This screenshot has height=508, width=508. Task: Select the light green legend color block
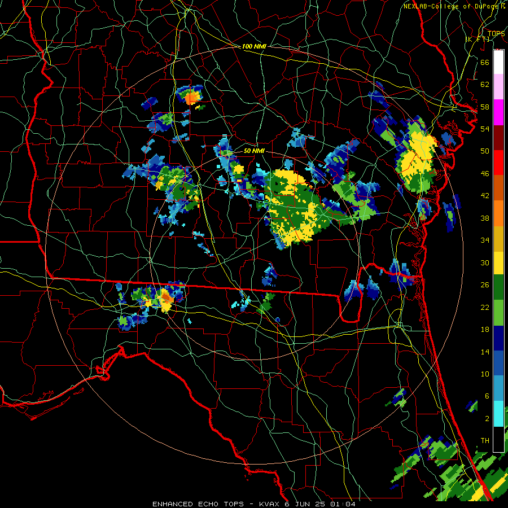pos(498,313)
